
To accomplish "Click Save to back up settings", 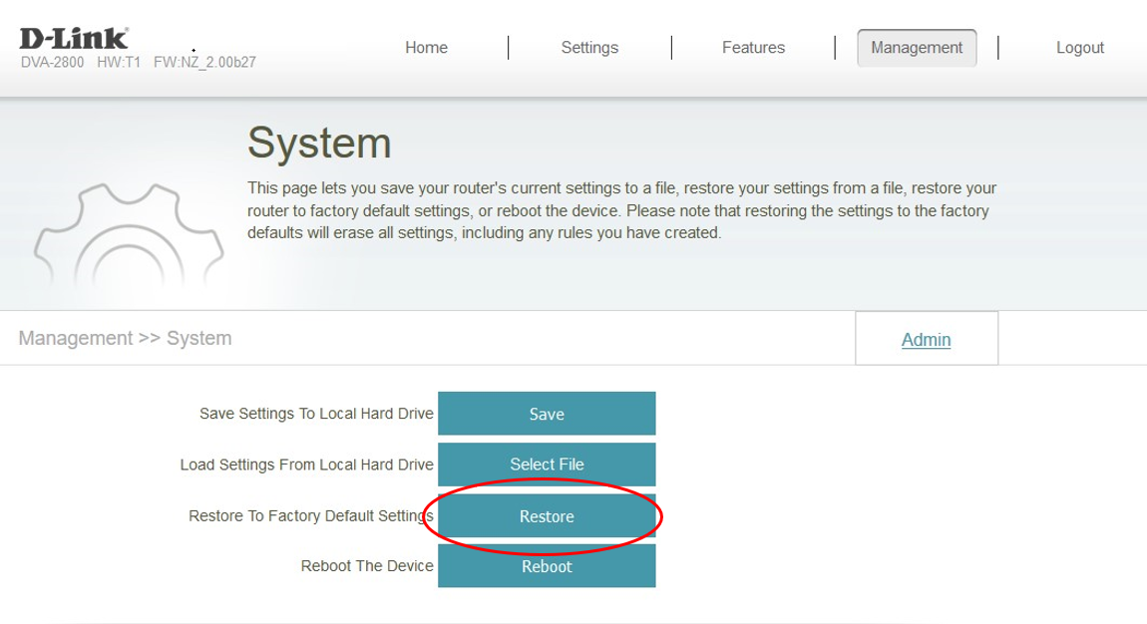I will 547,414.
